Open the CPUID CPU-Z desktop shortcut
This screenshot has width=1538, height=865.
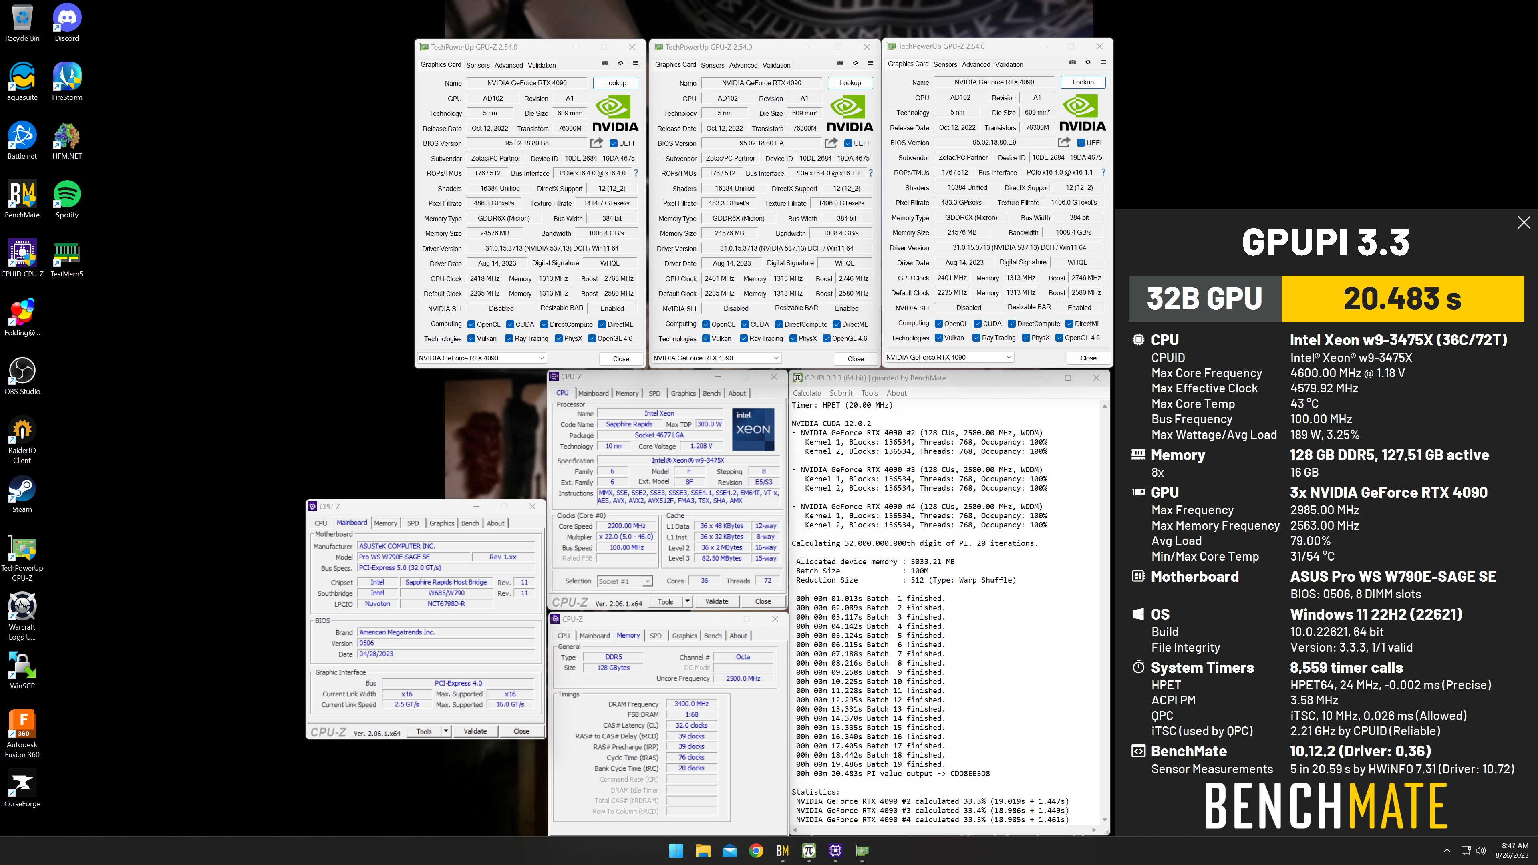pyautogui.click(x=22, y=258)
